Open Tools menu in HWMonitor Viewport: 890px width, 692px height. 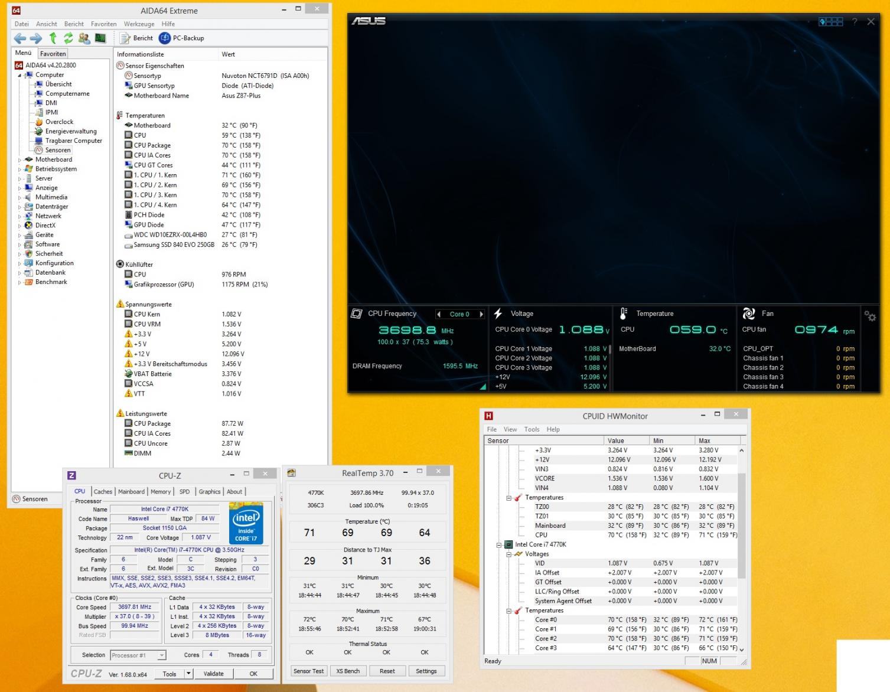[532, 429]
